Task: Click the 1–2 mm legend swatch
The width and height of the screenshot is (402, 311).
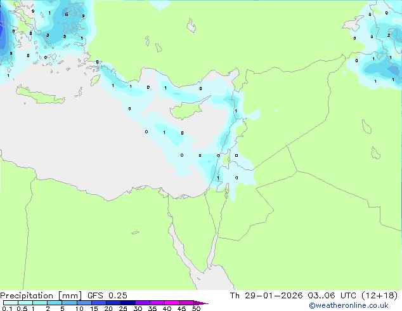Action: click(40, 303)
